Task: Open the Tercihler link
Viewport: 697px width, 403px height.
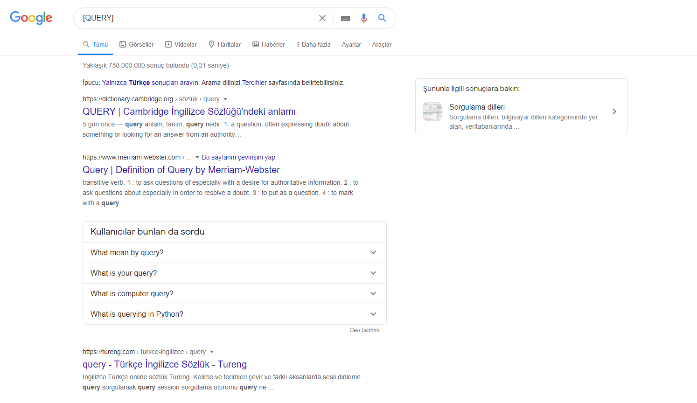Action: [254, 83]
